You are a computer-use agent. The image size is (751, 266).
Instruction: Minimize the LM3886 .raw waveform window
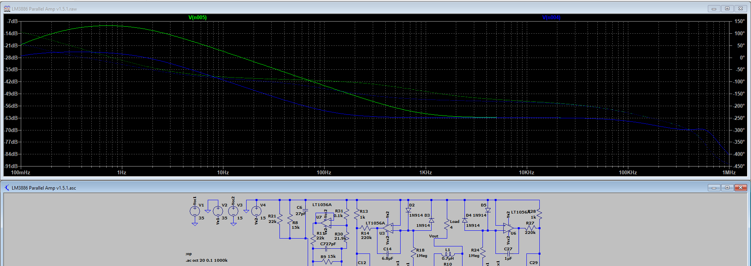pyautogui.click(x=714, y=9)
